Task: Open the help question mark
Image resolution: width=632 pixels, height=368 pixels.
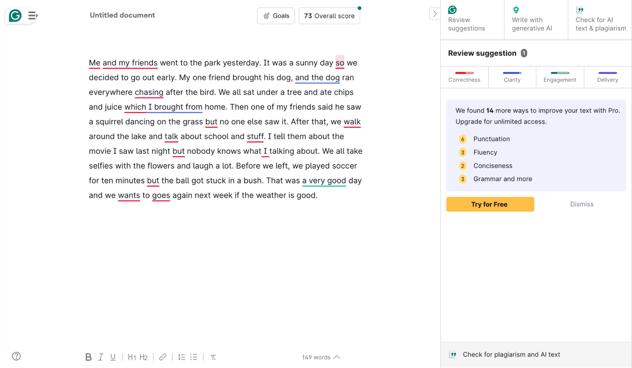Action: (16, 356)
